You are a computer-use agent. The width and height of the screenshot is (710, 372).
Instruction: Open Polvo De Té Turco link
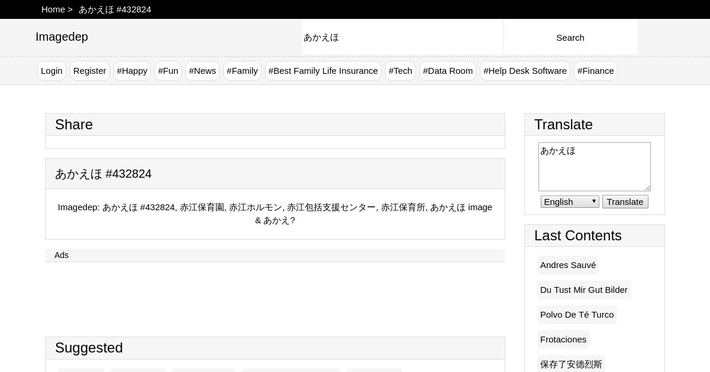(x=577, y=315)
